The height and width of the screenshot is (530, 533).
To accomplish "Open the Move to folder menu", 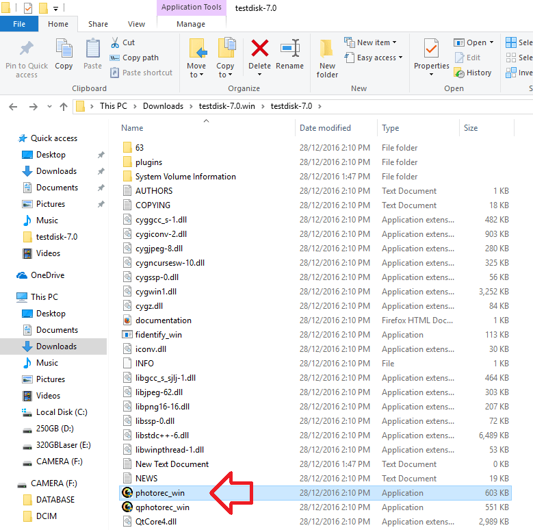I will (x=196, y=58).
